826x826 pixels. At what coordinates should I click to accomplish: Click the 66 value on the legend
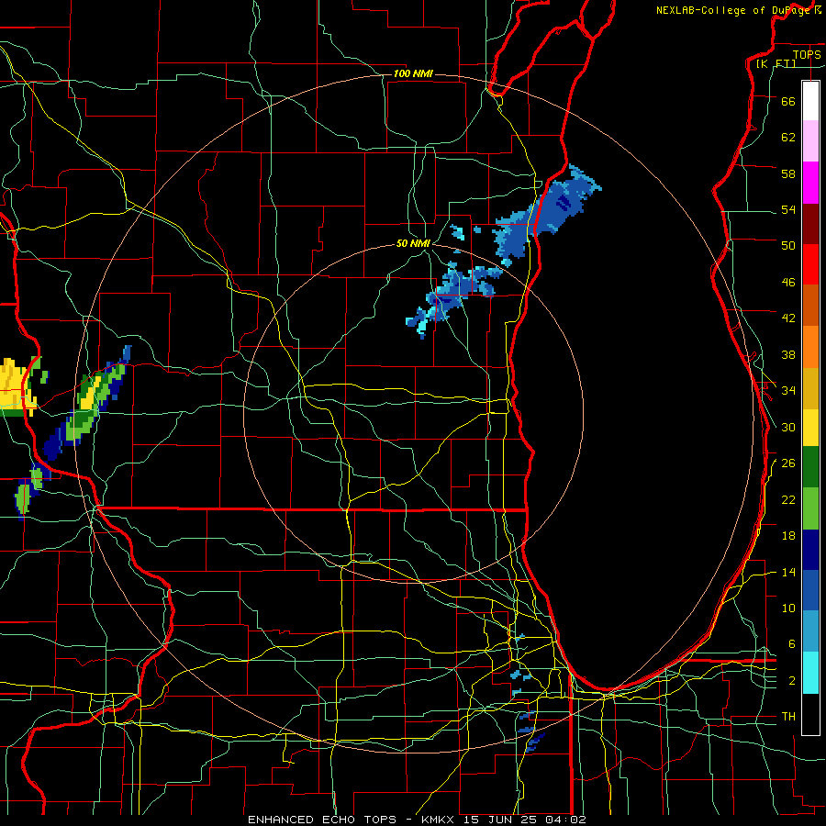788,101
